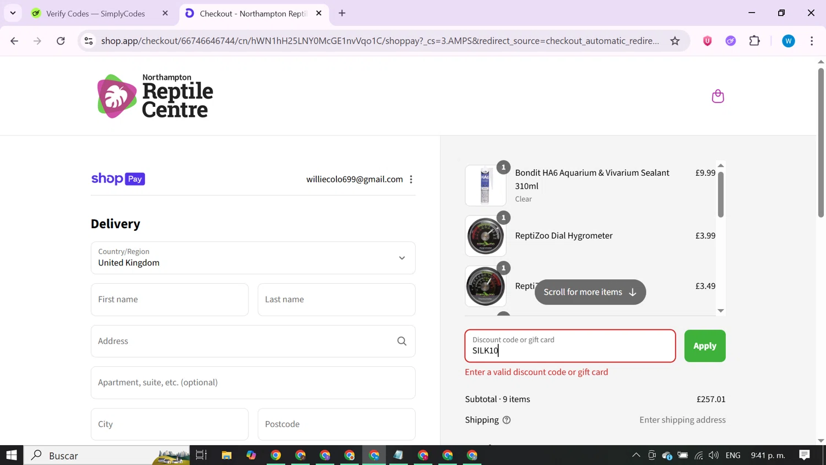
Task: Show hidden system tray icons
Action: pyautogui.click(x=636, y=455)
